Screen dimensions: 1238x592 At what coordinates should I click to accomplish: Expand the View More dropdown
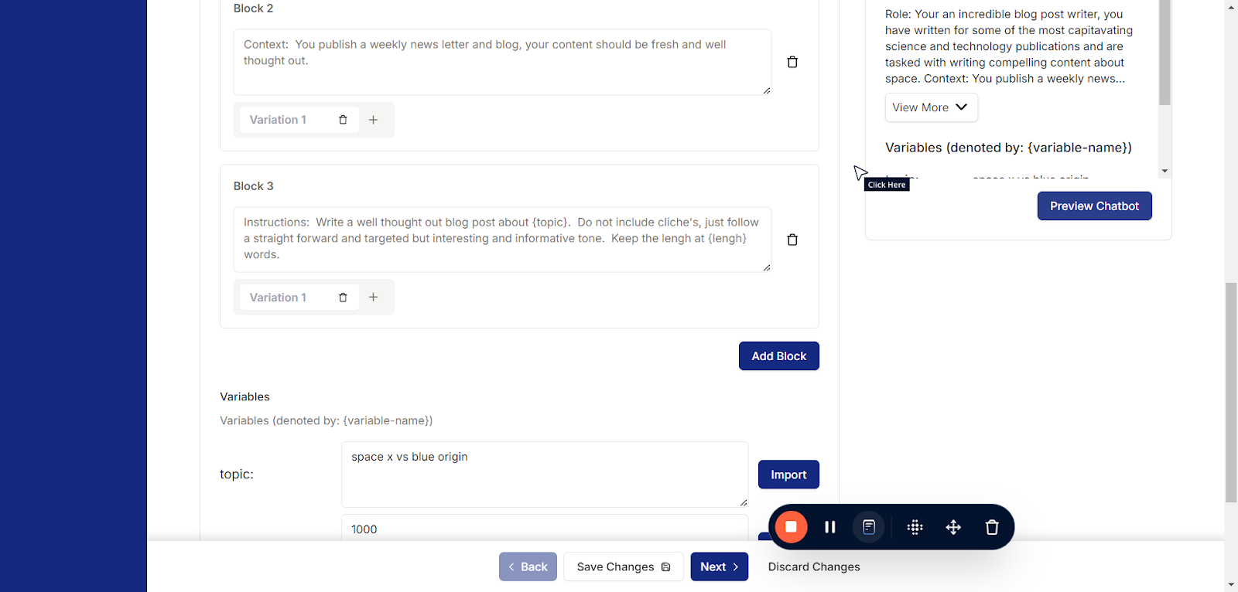931,107
